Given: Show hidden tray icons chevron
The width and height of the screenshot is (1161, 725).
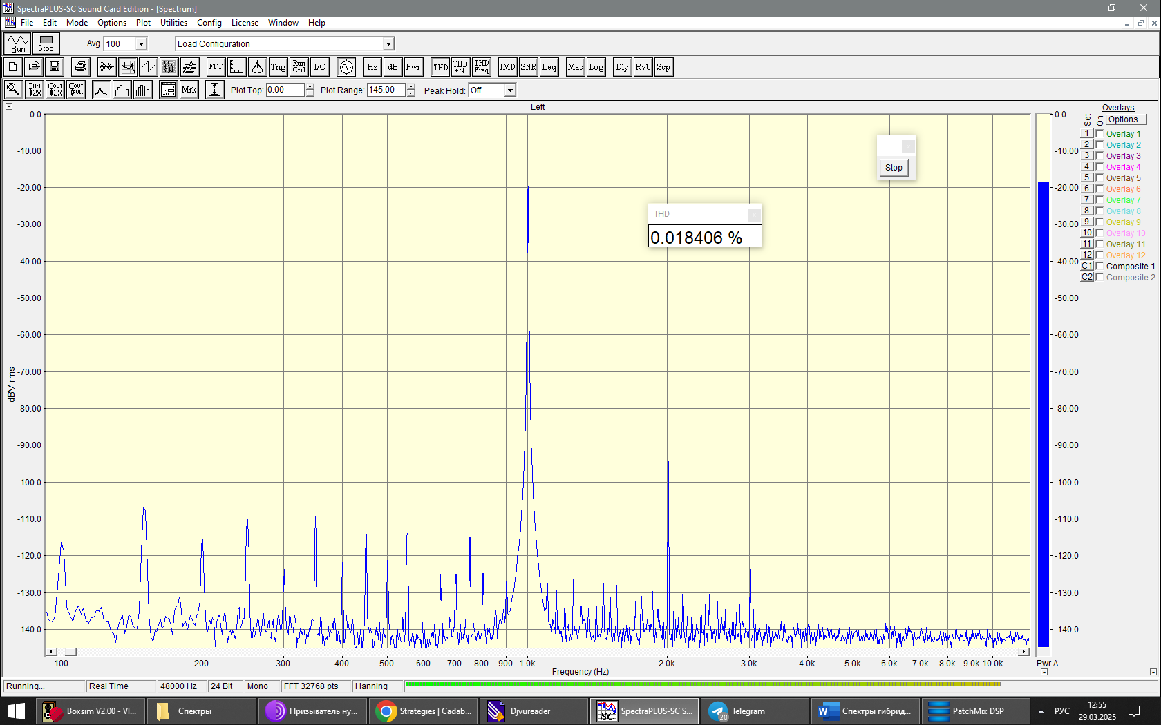Looking at the screenshot, I should pos(1041,711).
